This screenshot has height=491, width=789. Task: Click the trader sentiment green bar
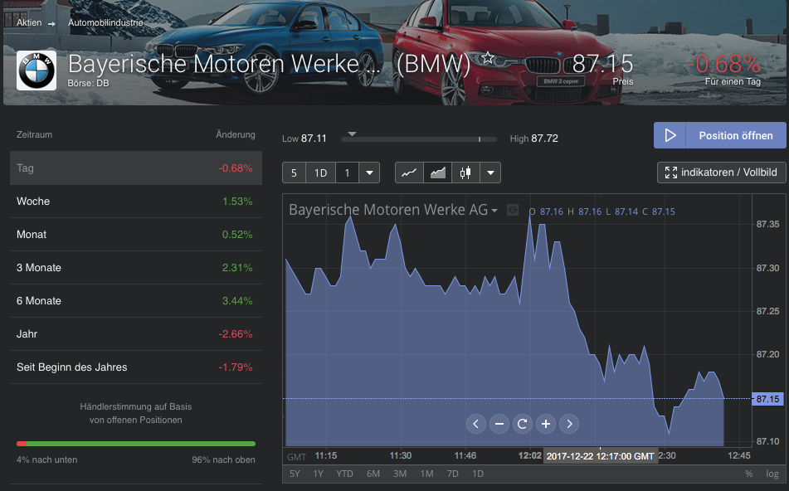(x=141, y=444)
